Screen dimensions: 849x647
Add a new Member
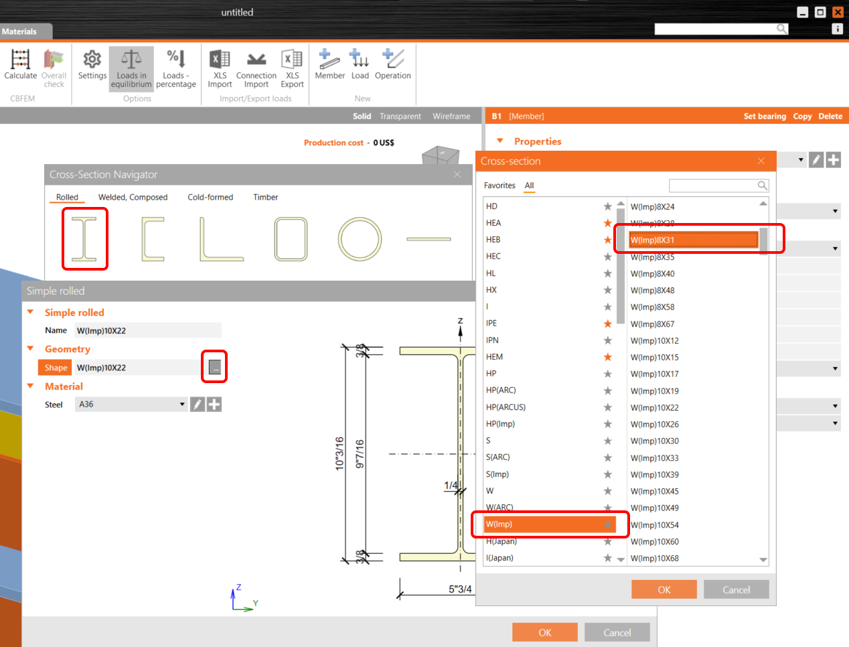click(x=329, y=64)
